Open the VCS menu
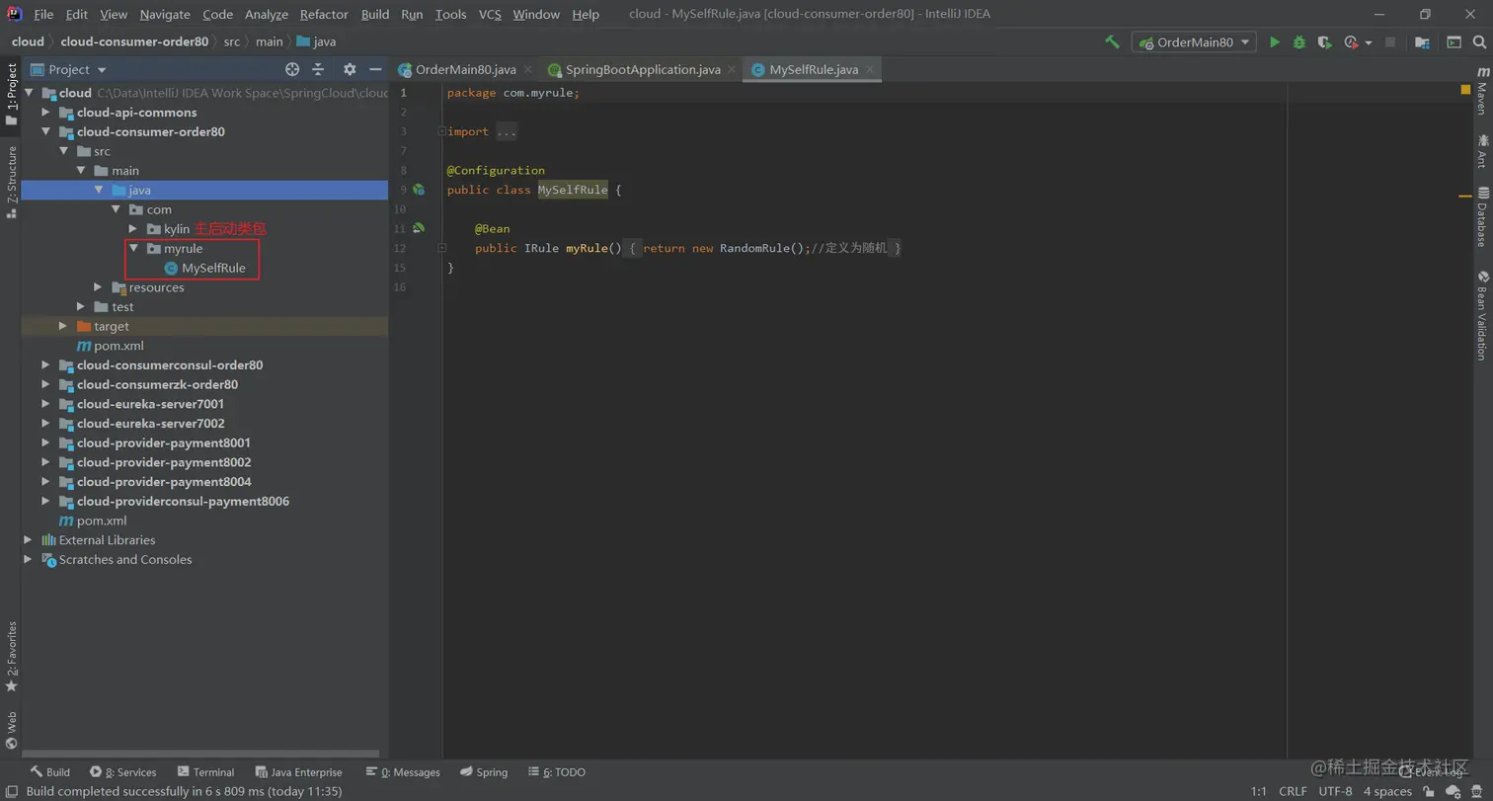The width and height of the screenshot is (1493, 801). click(490, 14)
